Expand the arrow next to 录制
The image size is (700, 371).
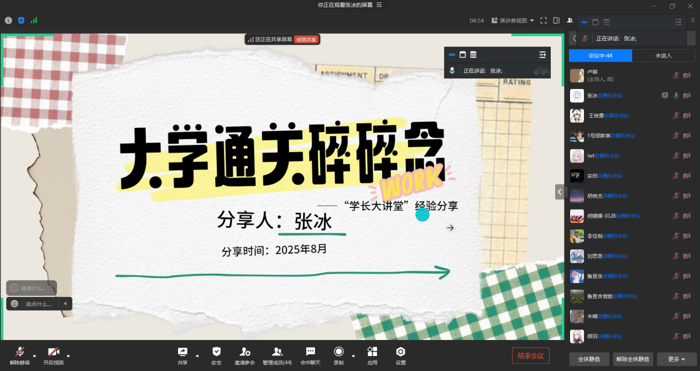tap(353, 355)
